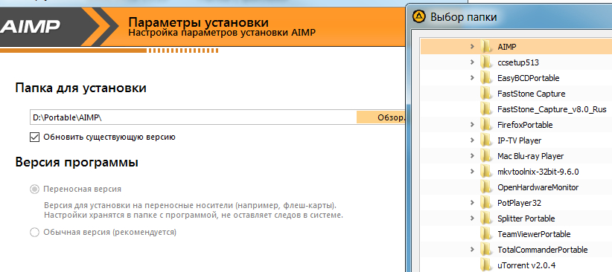Viewport: 612px width, 272px height.
Task: Select the AIMP folder name
Action: pos(507,47)
